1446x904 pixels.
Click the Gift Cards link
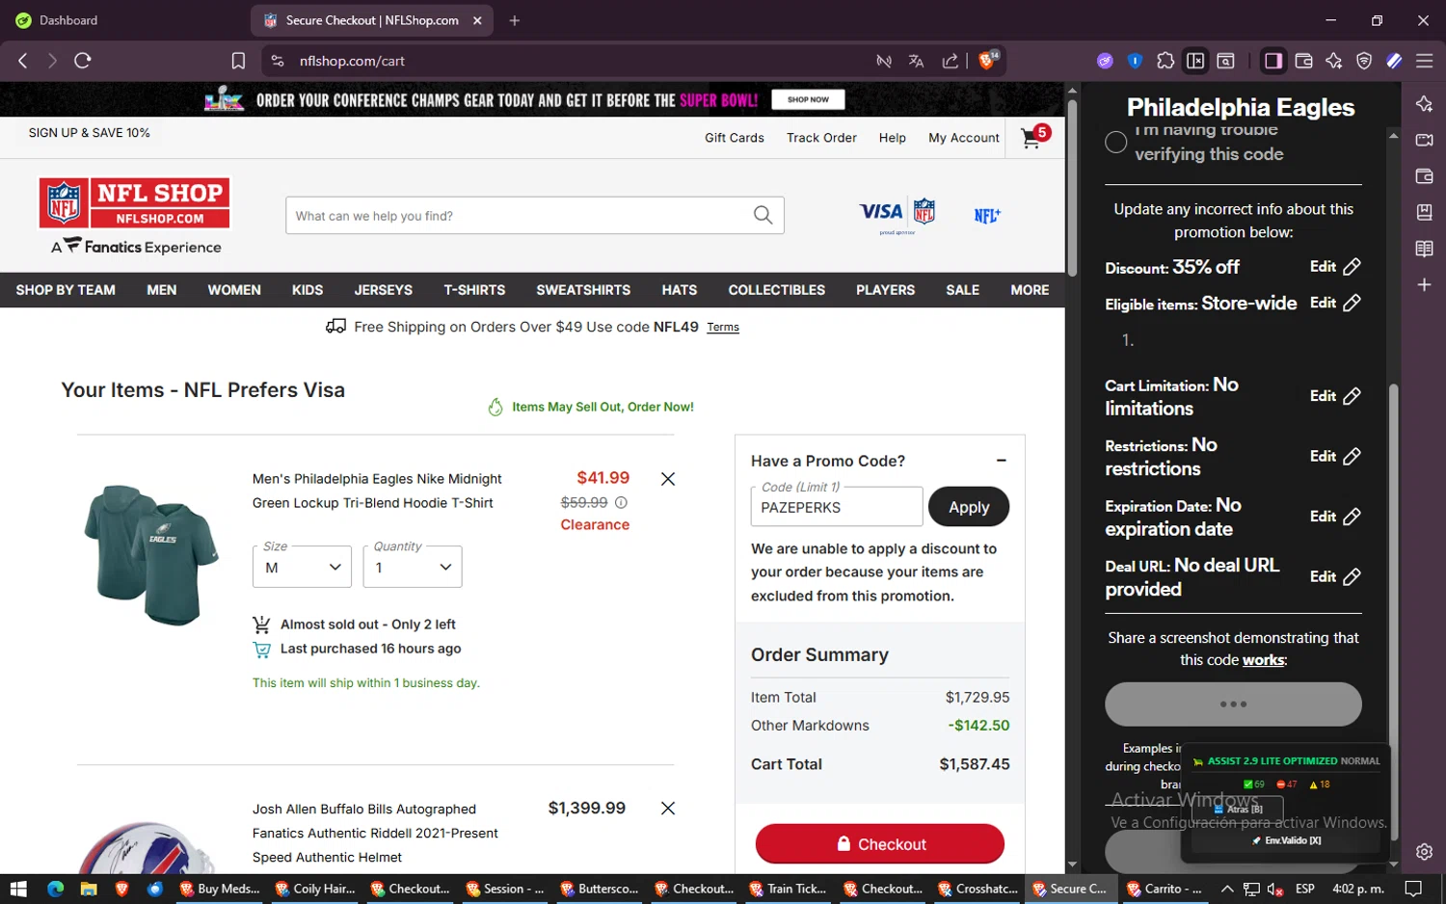tap(734, 138)
